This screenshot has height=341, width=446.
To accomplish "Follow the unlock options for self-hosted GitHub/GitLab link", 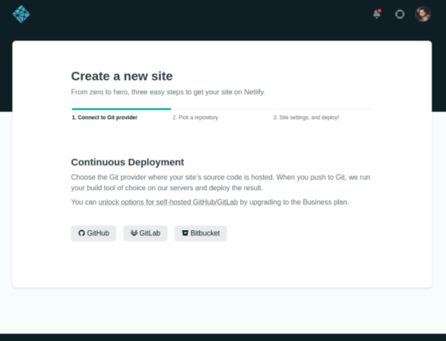I will point(168,202).
